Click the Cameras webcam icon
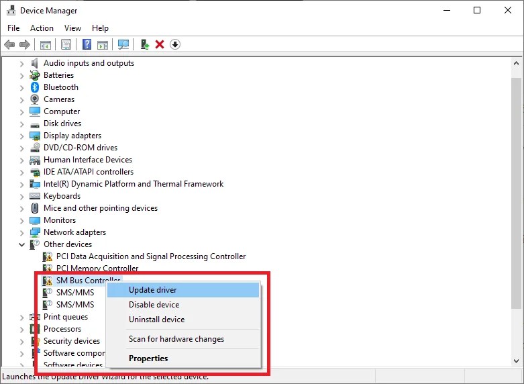This screenshot has width=524, height=384. pyautogui.click(x=35, y=99)
